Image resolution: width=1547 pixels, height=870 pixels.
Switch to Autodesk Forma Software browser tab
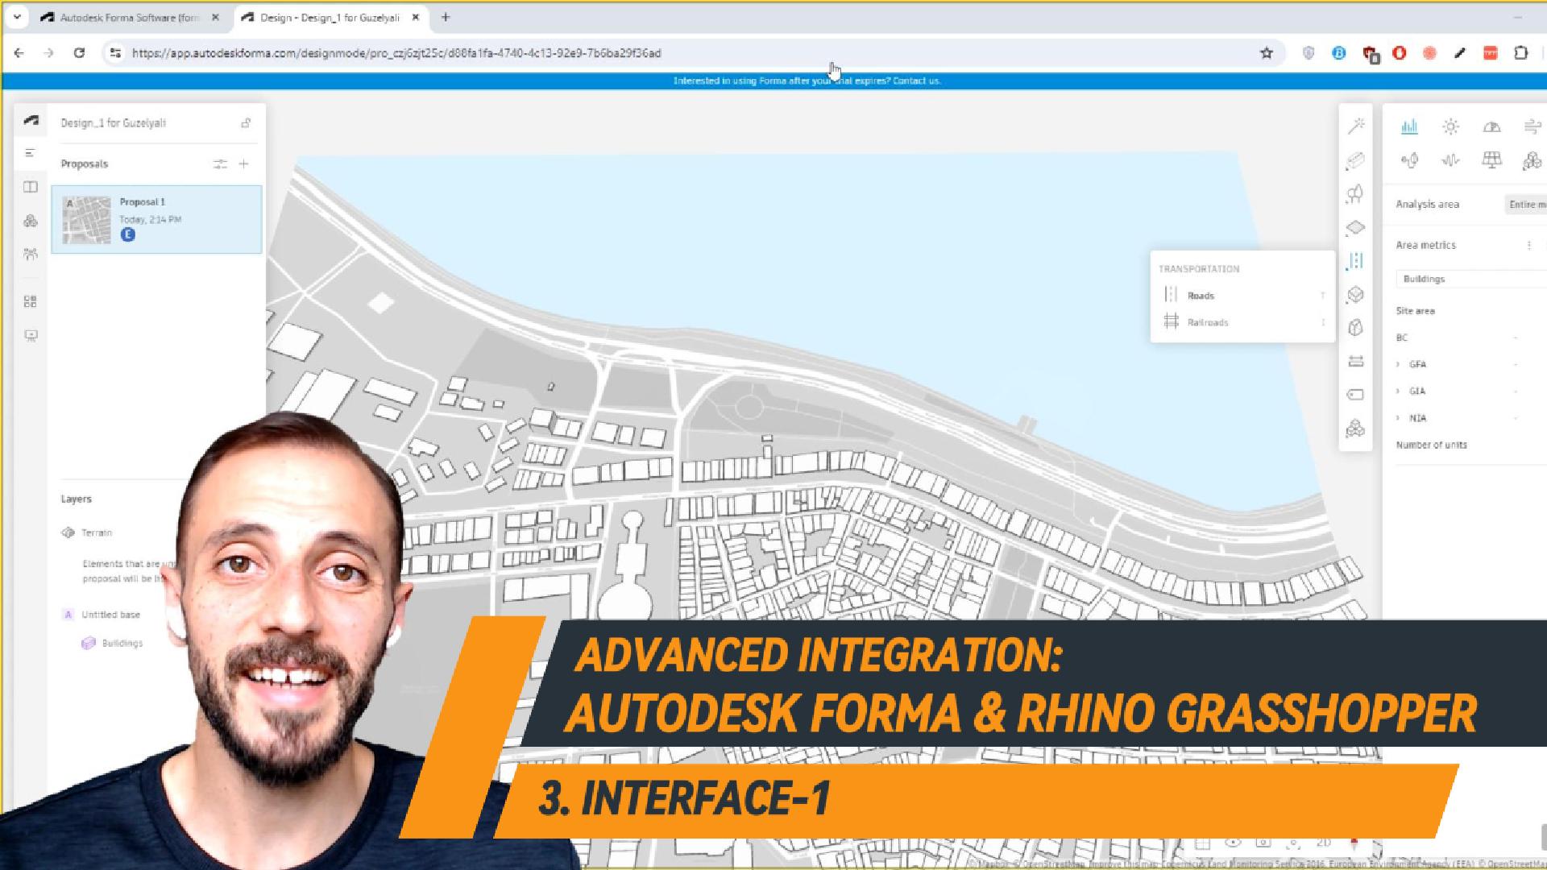point(127,17)
